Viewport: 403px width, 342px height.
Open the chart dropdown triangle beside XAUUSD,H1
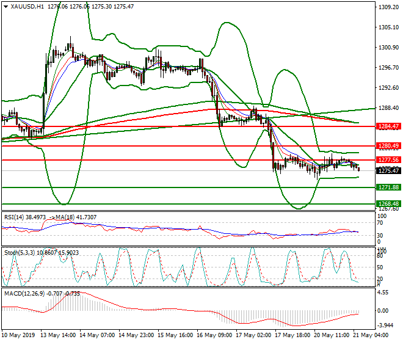pyautogui.click(x=5, y=7)
